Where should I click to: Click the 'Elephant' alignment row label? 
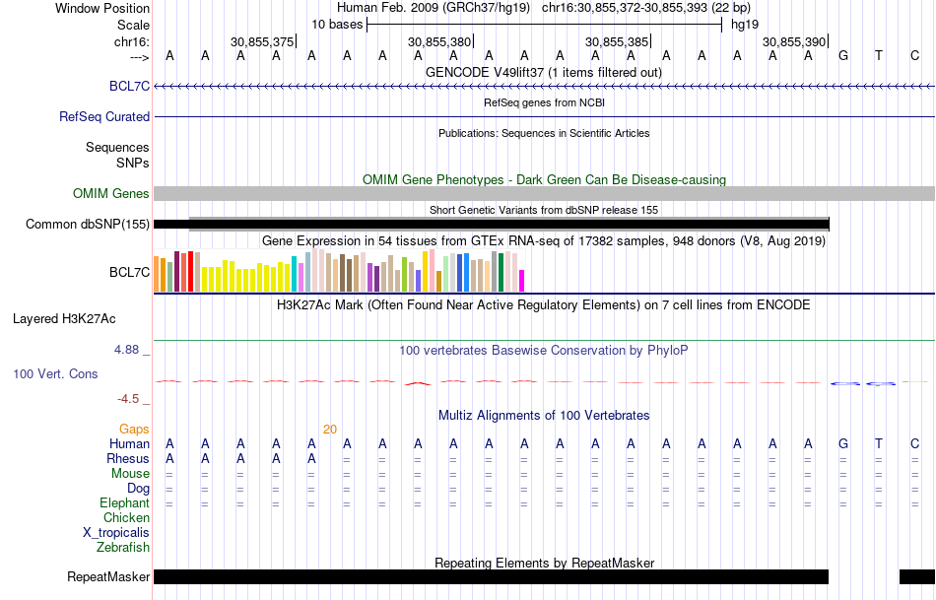click(x=124, y=503)
